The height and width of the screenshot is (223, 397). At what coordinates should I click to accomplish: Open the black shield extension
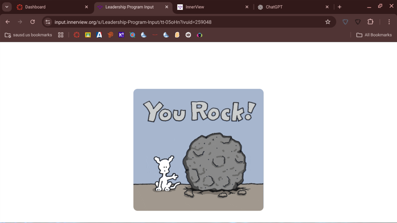click(358, 22)
